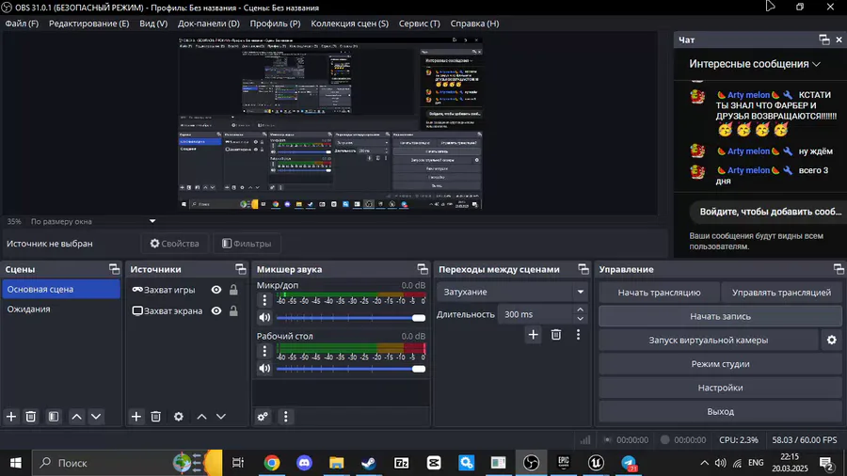Open audio mixer menu three dots
This screenshot has width=847, height=476.
tap(286, 417)
